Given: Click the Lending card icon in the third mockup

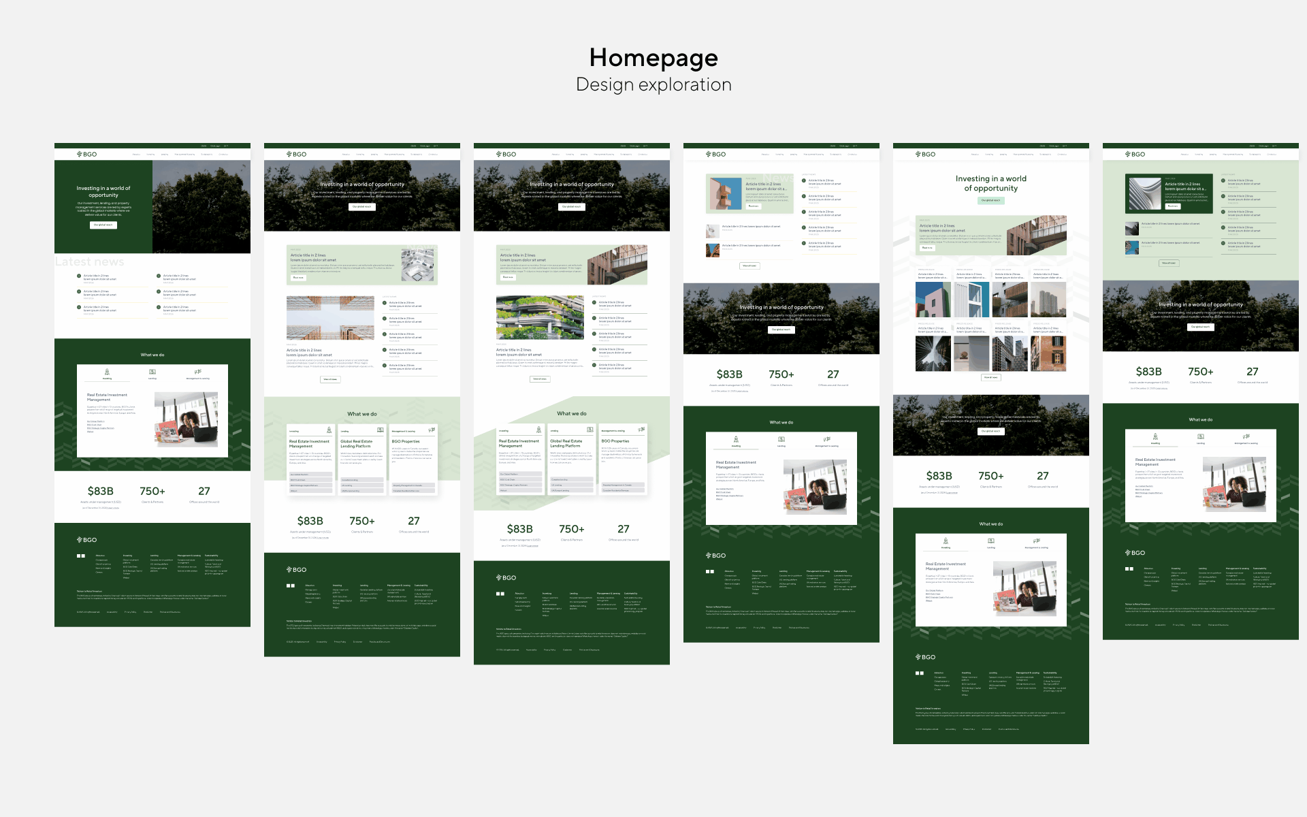Looking at the screenshot, I should [590, 430].
